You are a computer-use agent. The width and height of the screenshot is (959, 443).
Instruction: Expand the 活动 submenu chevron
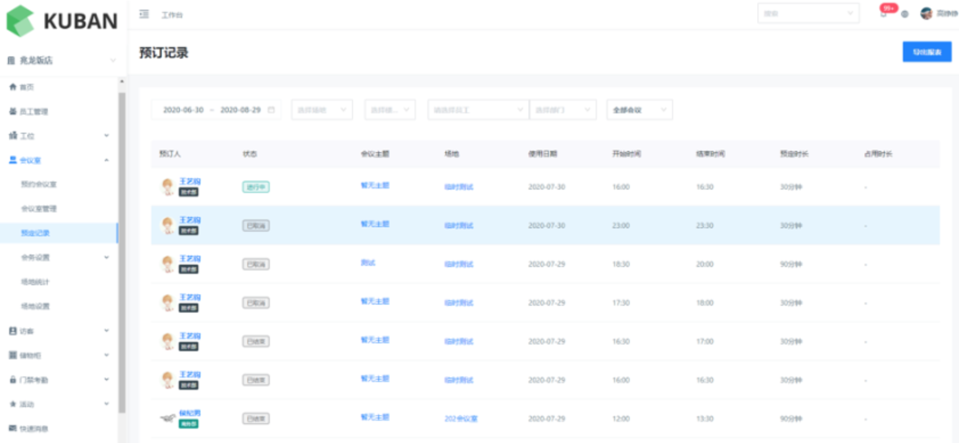pyautogui.click(x=106, y=404)
